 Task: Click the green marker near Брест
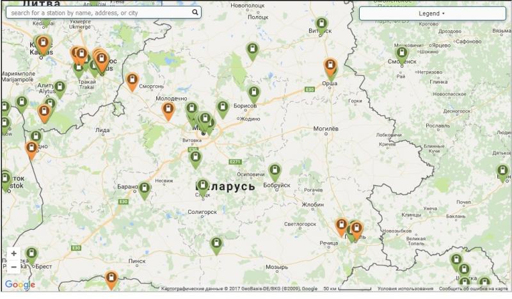(x=31, y=255)
